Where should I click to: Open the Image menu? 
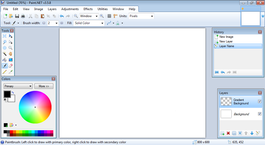point(39,9)
